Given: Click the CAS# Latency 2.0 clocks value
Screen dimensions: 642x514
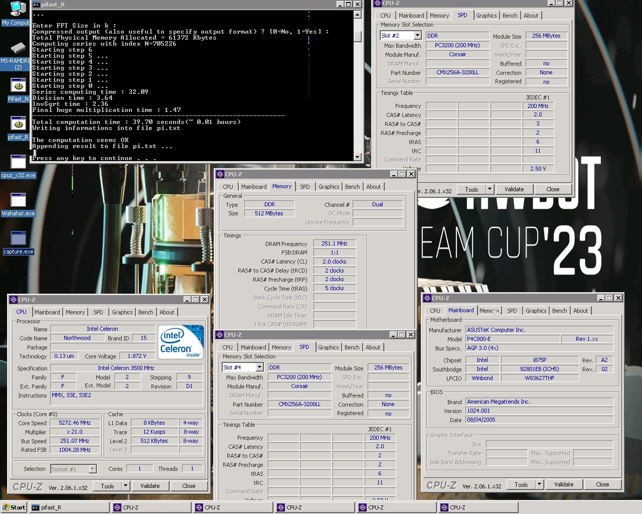Looking at the screenshot, I should click(x=335, y=262).
